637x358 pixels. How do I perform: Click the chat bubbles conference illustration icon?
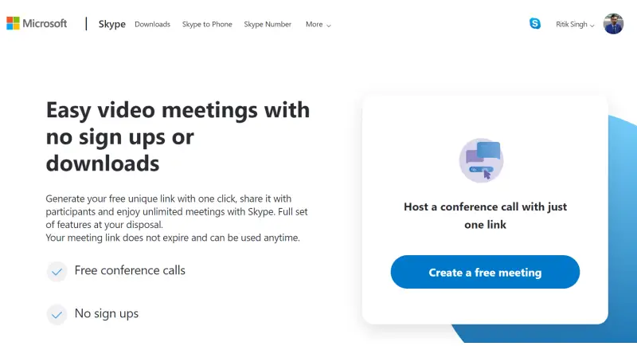[x=482, y=160]
